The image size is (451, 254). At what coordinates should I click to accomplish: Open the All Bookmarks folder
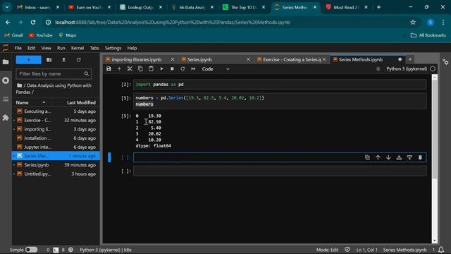click(428, 35)
